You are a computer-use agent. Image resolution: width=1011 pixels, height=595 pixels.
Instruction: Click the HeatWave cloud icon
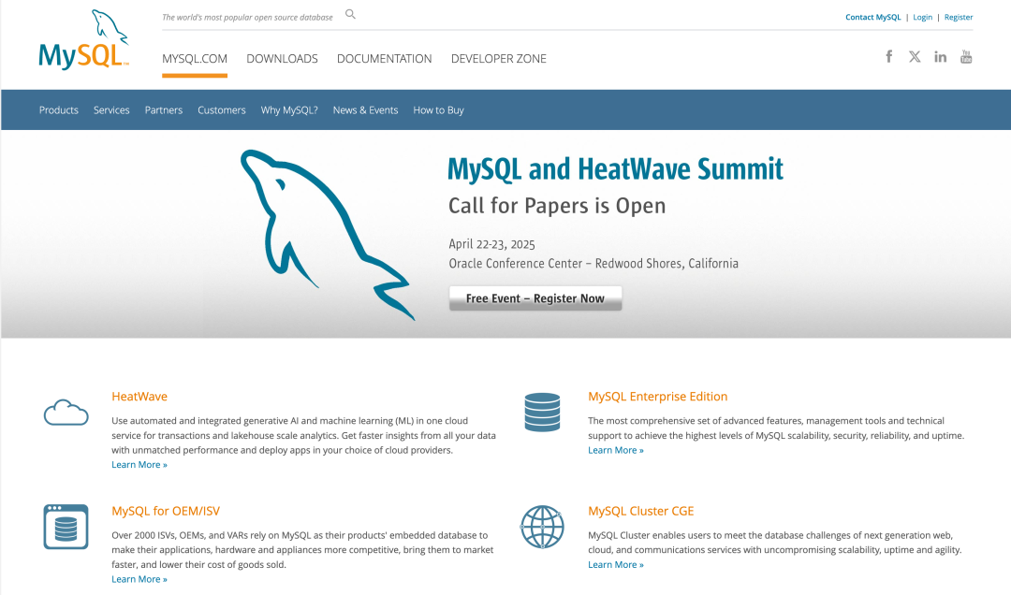66,413
